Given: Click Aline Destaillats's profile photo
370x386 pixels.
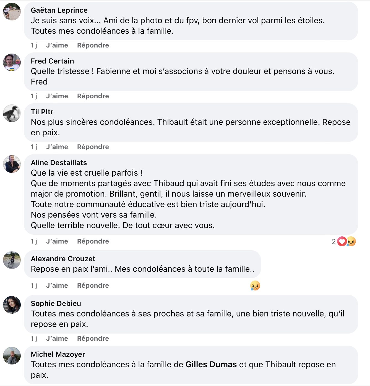Looking at the screenshot, I should pos(12,164).
